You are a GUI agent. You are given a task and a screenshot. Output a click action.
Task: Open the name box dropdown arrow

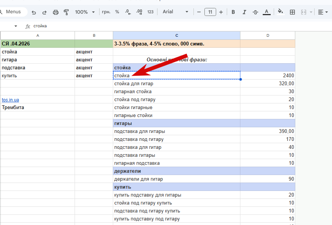pyautogui.click(x=16, y=26)
